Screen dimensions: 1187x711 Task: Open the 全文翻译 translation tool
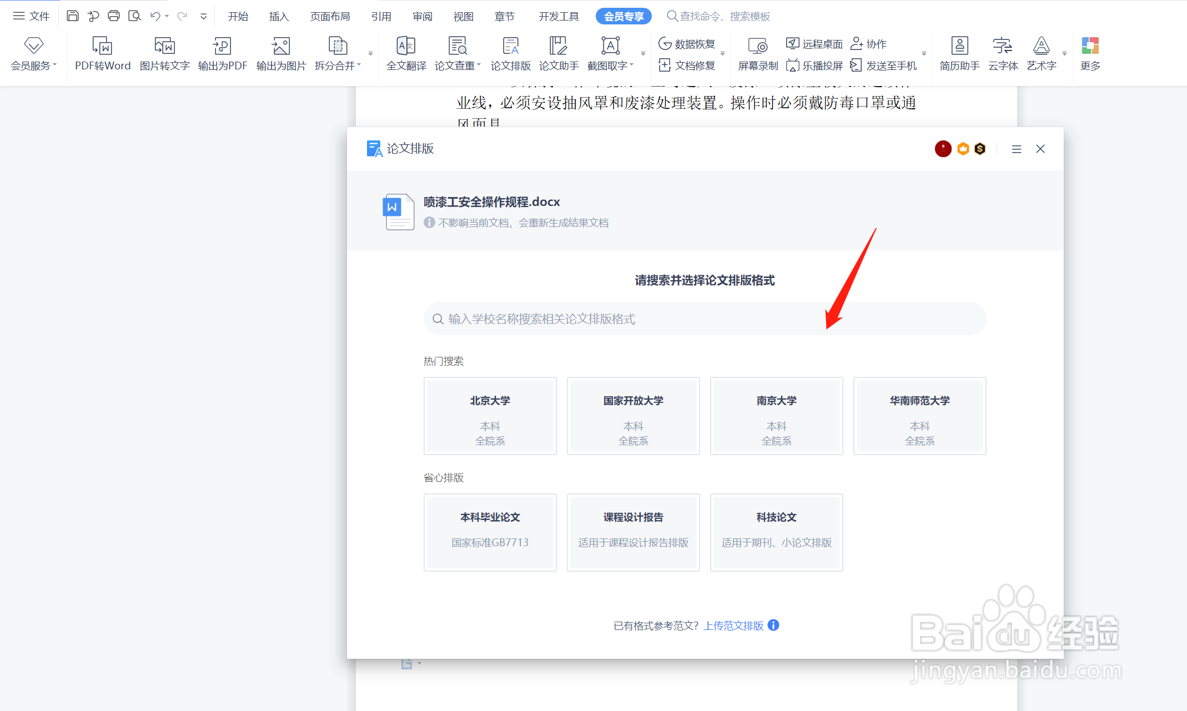pyautogui.click(x=406, y=54)
